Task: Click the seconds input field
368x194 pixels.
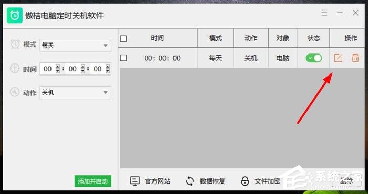Action: point(98,69)
